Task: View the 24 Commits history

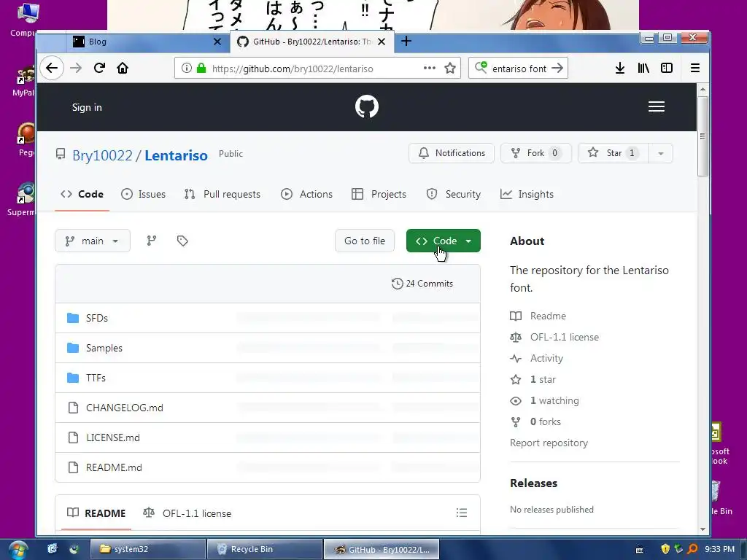Action: (x=422, y=284)
